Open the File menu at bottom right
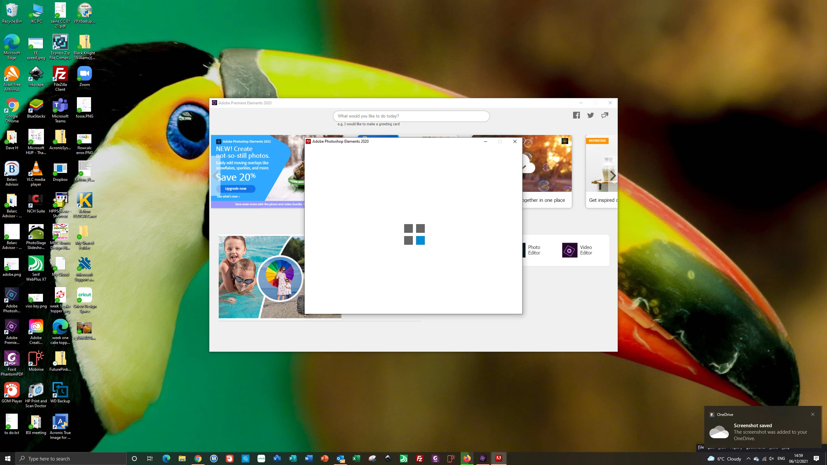The width and height of the screenshot is (827, 465). click(701, 447)
